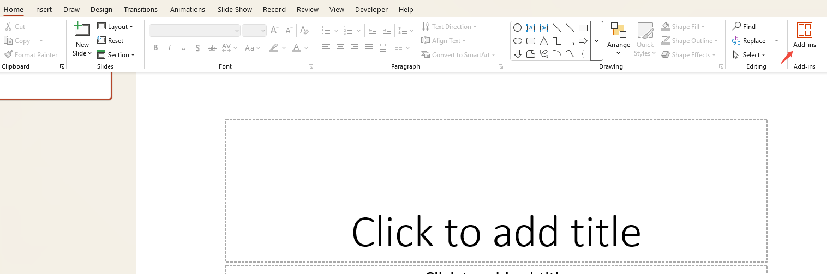
Task: Select the Arc shape
Action: [x=557, y=54]
